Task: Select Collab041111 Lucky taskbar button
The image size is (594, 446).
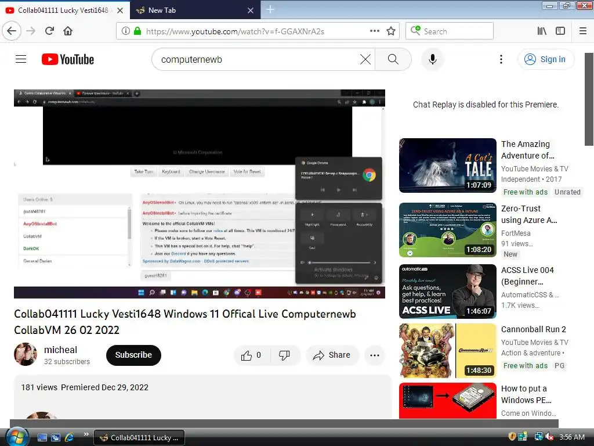Action: [x=139, y=437]
